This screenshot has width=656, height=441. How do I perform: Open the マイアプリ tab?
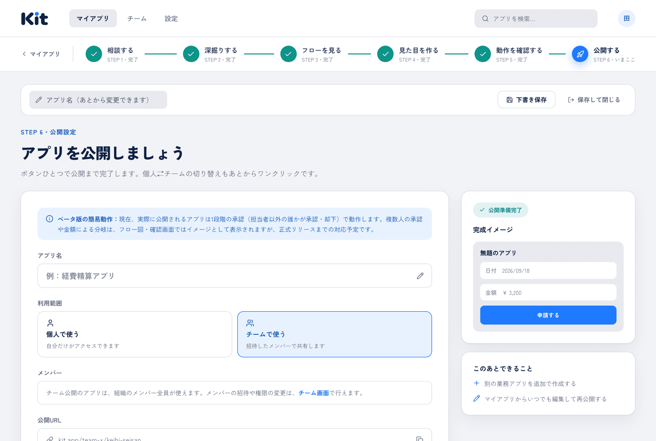click(93, 18)
